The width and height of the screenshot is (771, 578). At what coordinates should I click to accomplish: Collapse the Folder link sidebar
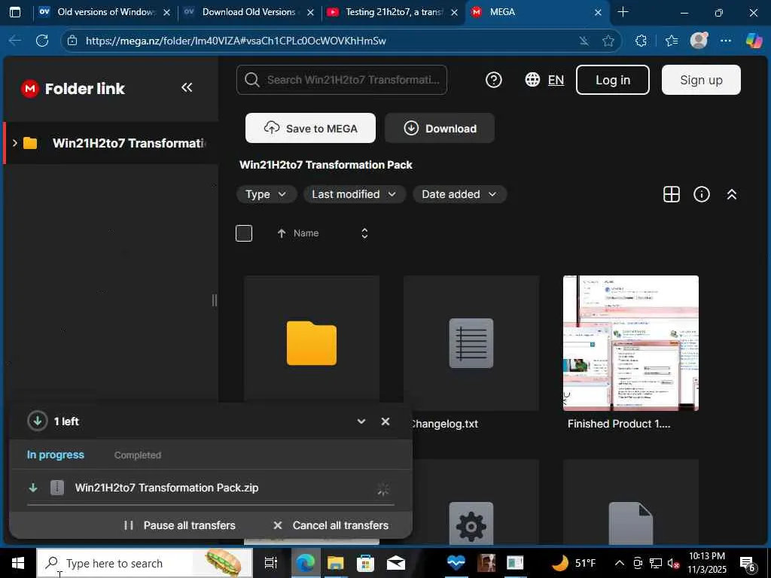[187, 87]
